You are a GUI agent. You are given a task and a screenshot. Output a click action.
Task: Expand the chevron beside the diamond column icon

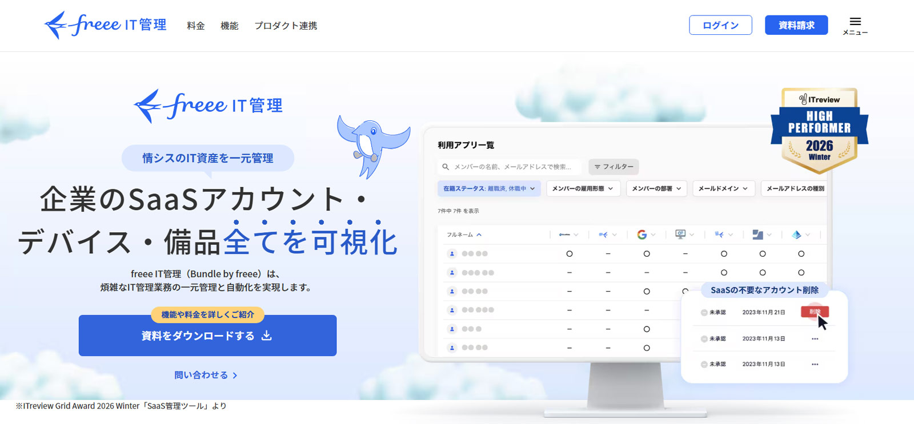(808, 235)
